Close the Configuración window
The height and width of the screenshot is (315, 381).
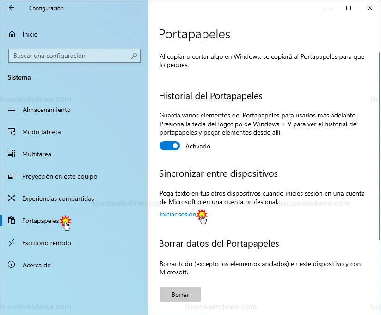click(370, 8)
